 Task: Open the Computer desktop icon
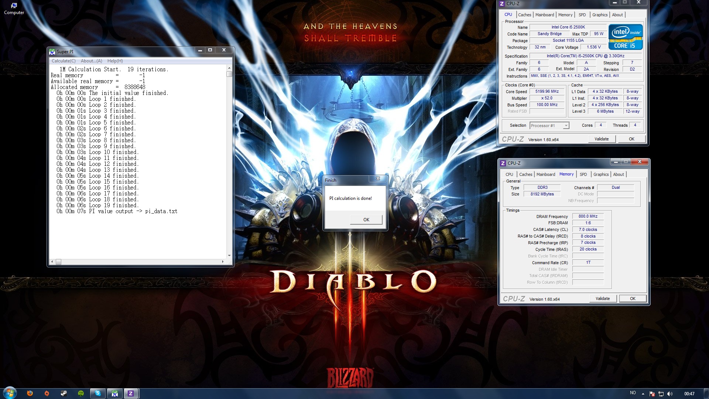pyautogui.click(x=14, y=8)
